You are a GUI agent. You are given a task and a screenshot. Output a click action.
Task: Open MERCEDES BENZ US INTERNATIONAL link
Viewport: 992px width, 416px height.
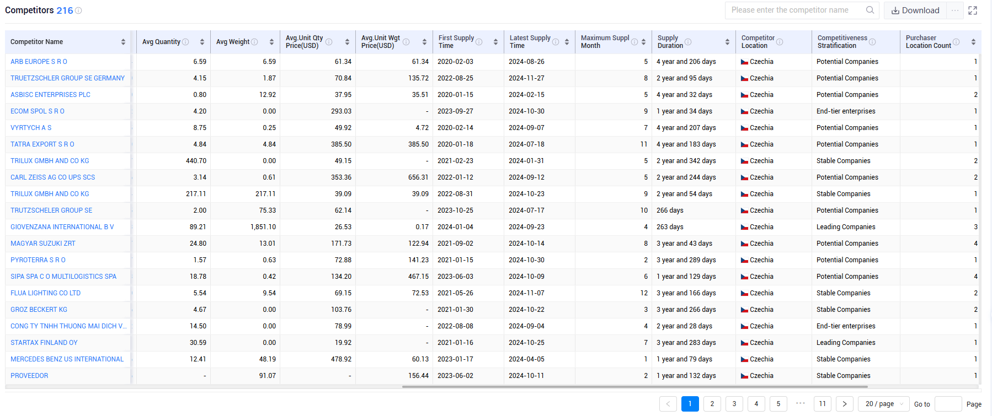[67, 359]
